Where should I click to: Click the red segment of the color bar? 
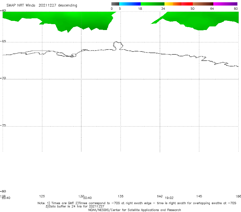(187, 4)
